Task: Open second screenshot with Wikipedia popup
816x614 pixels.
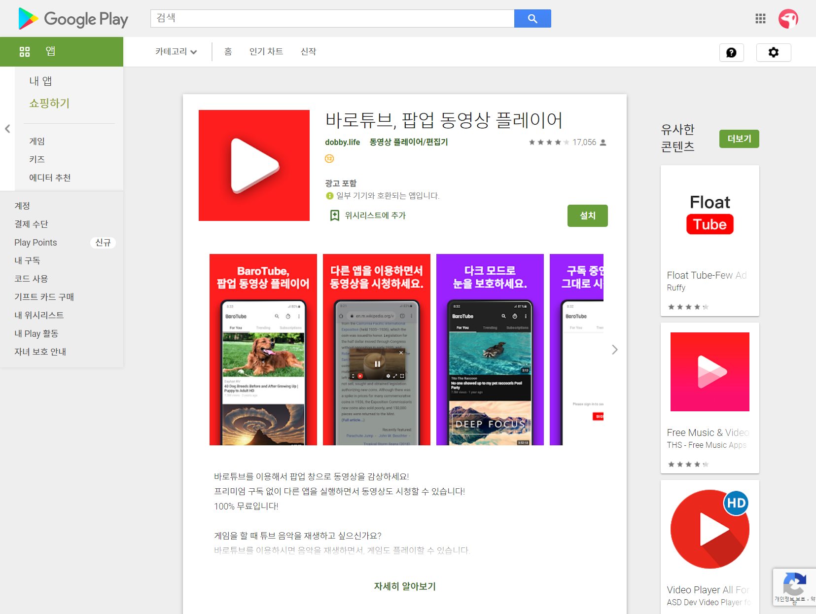Action: [377, 350]
